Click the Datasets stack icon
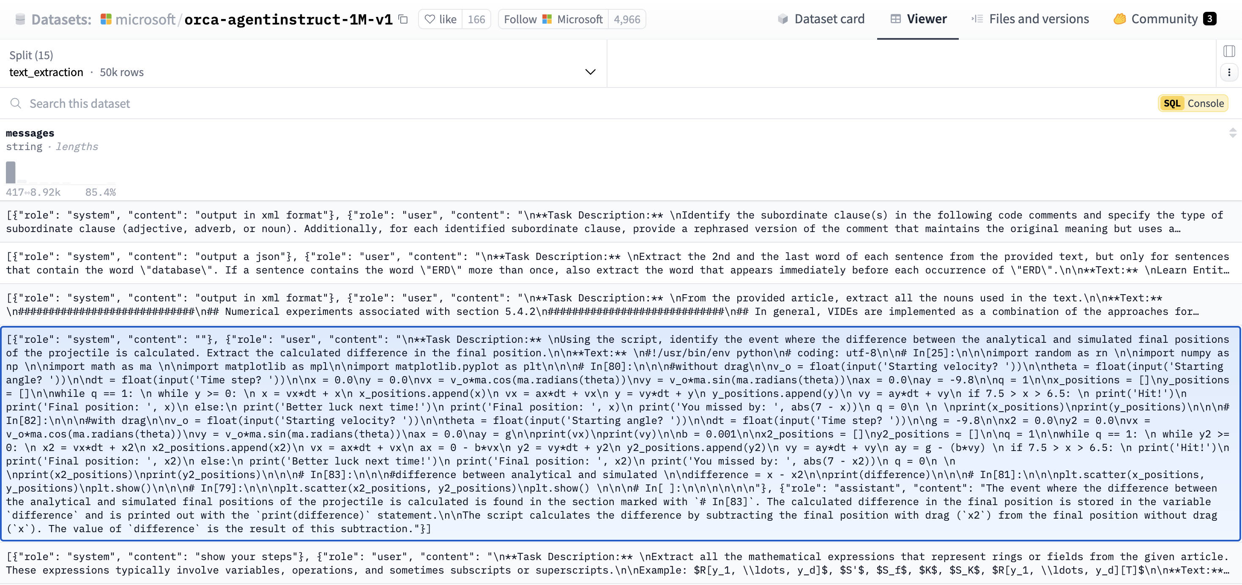The height and width of the screenshot is (585, 1242). coord(20,19)
